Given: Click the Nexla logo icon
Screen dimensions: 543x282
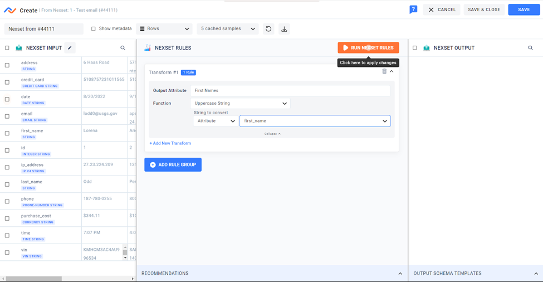Looking at the screenshot, I should pos(10,10).
